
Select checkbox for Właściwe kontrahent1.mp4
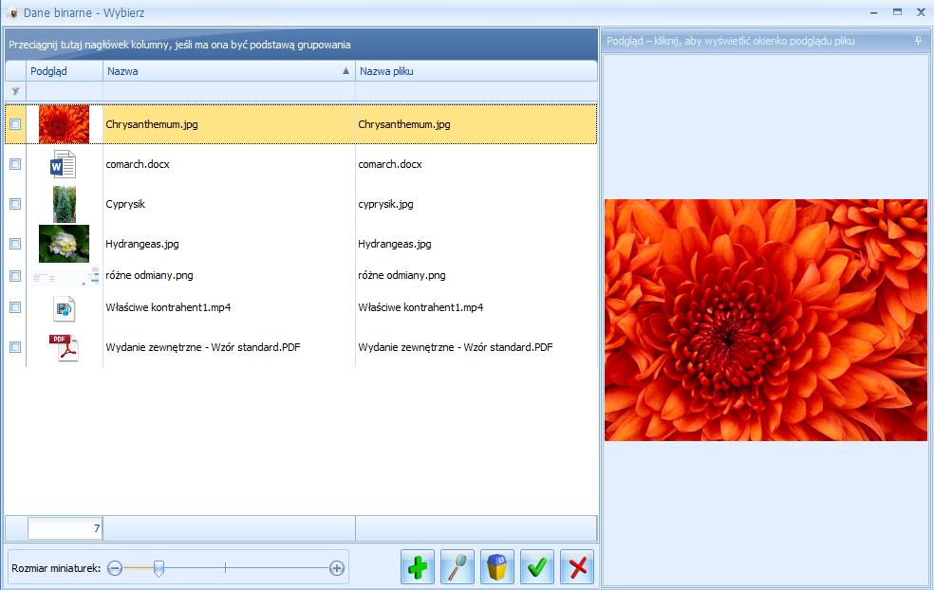15,307
